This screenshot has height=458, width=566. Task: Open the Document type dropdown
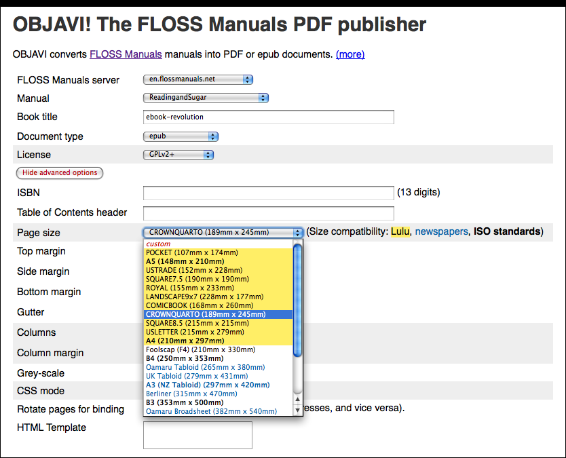tap(181, 136)
